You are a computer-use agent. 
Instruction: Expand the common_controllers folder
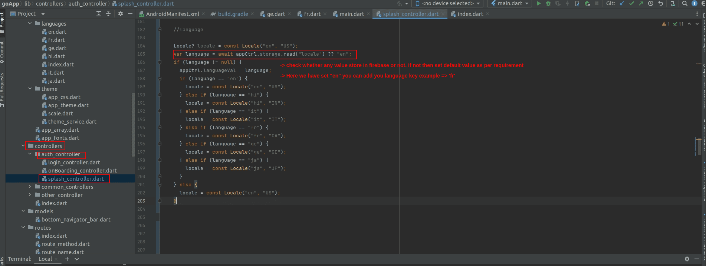[30, 187]
